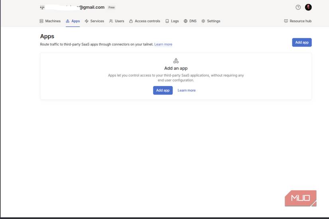Image resolution: width=329 pixels, height=219 pixels.
Task: Click the Add app button at top right
Action: (x=302, y=42)
